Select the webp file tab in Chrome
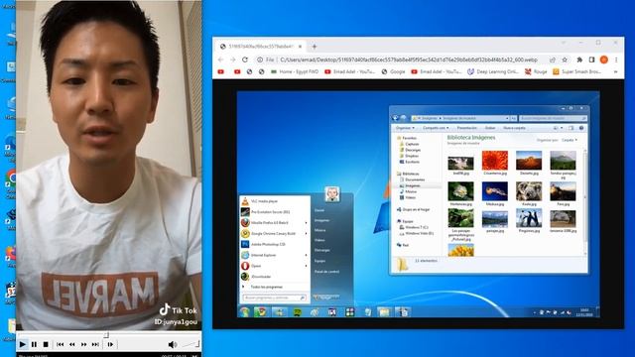The height and width of the screenshot is (357, 635). click(x=261, y=47)
